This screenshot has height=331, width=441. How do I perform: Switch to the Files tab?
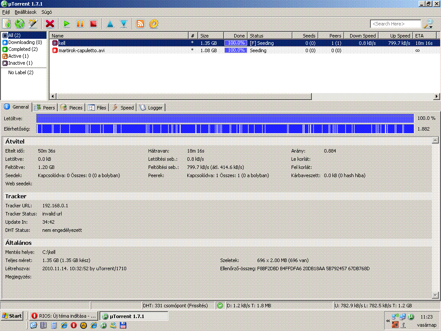coord(97,107)
